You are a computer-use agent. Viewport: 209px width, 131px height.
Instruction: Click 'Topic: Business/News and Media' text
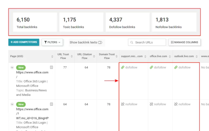31,93
